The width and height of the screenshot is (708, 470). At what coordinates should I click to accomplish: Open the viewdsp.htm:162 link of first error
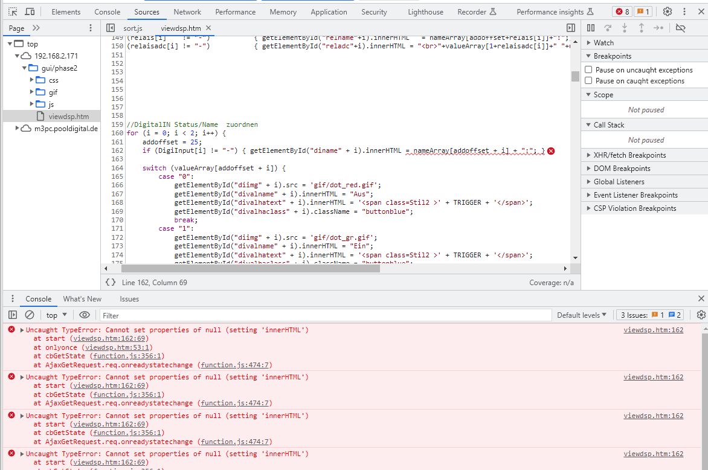point(654,330)
